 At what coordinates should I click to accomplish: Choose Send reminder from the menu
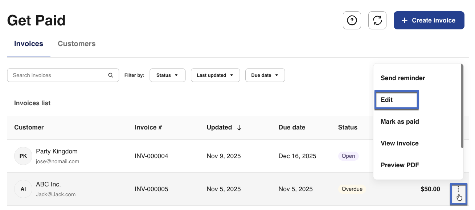pos(403,78)
